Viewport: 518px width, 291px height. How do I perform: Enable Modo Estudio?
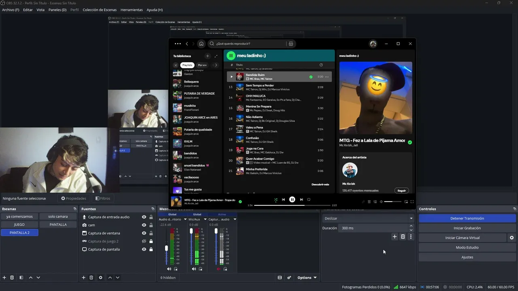(x=467, y=247)
